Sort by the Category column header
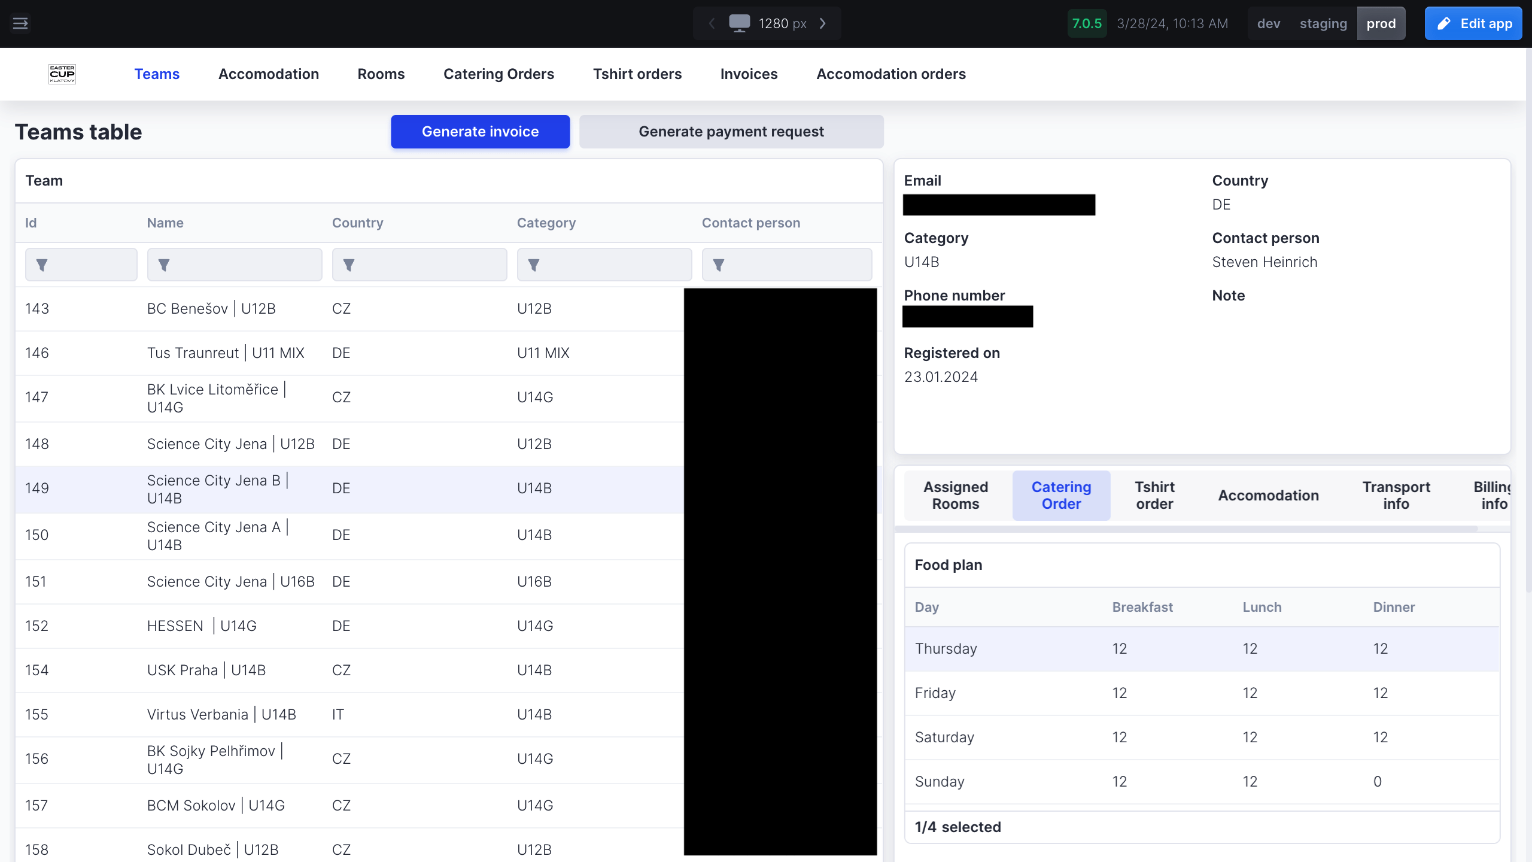1532x862 pixels. (546, 223)
